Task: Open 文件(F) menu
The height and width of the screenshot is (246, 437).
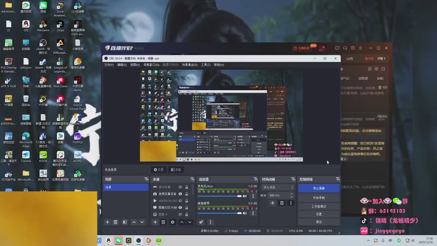Action: 109,65
